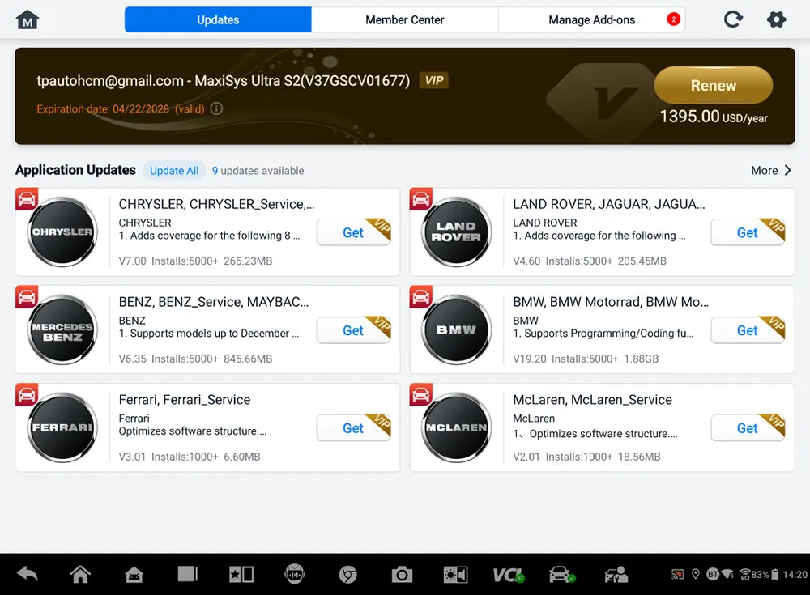Image resolution: width=810 pixels, height=595 pixels.
Task: Click the 9 updates available text
Action: tap(258, 171)
